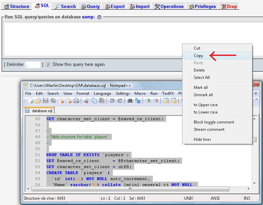Screen dimensions: 263x205
Task: Switch to the SQL tab
Action: tap(42, 6)
